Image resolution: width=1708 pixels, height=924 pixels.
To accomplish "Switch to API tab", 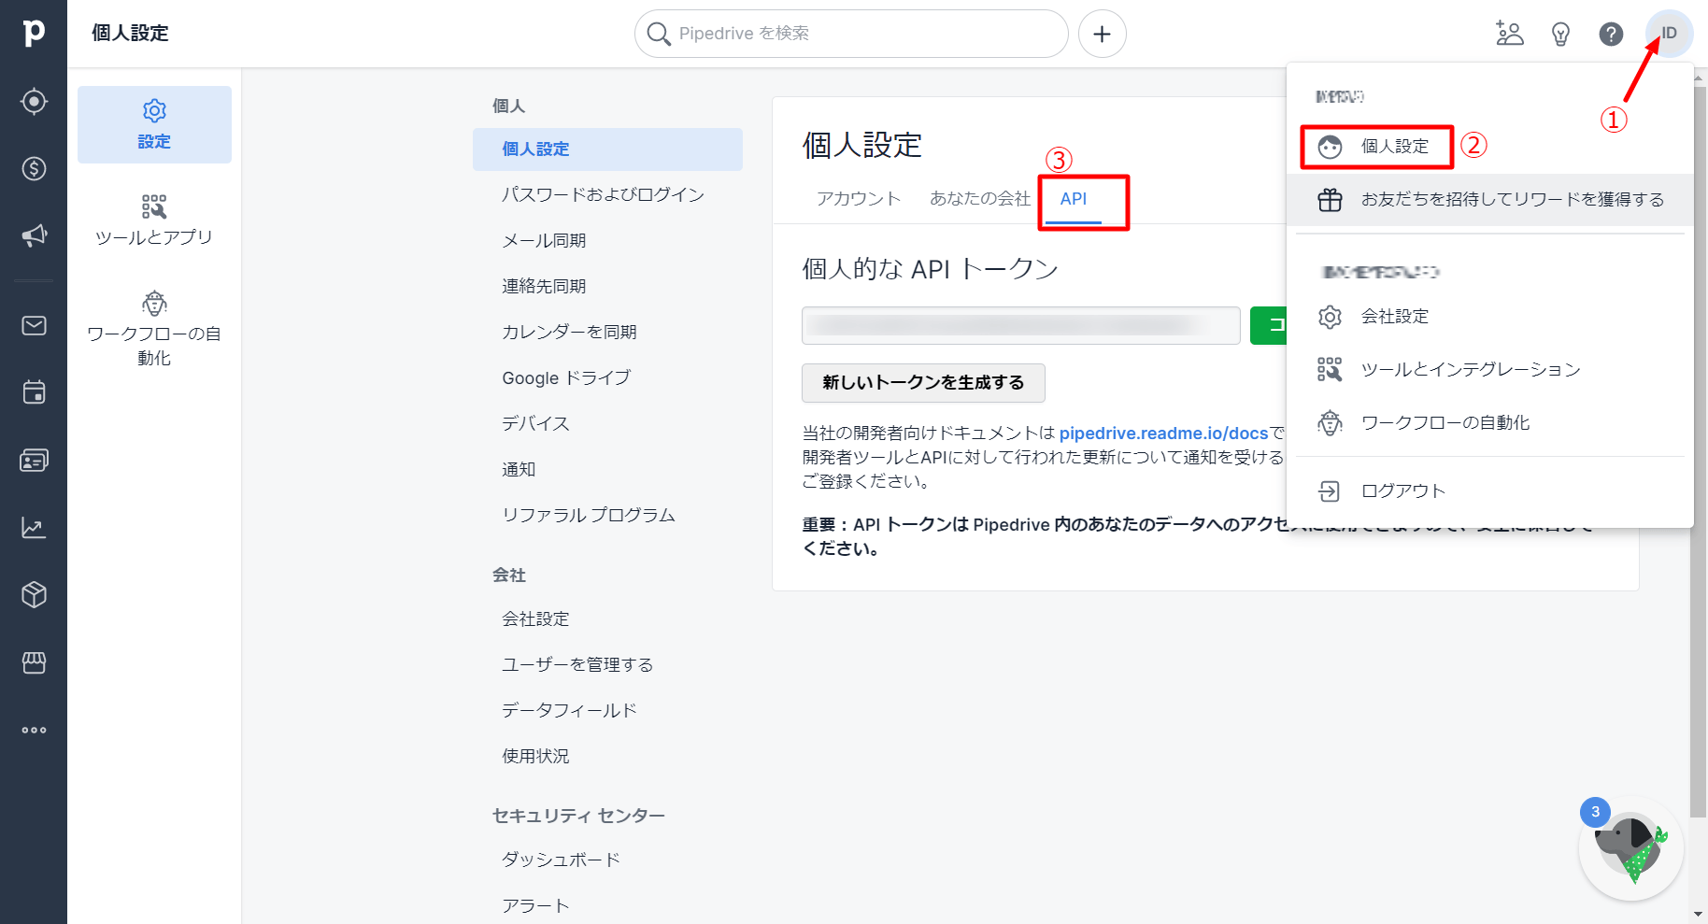I will (x=1074, y=199).
